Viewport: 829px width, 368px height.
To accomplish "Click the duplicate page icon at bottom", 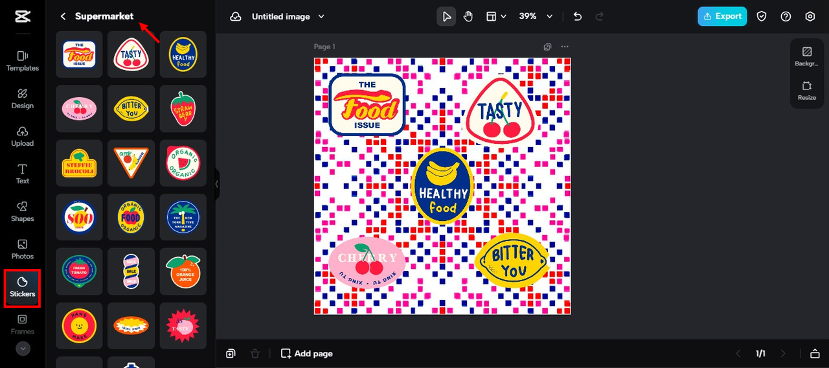I will (231, 354).
